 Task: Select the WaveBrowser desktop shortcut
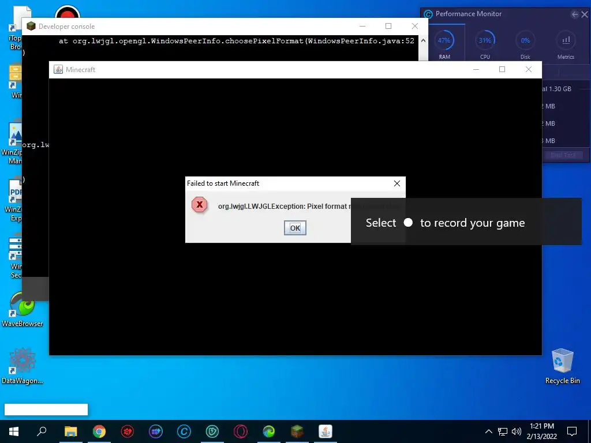point(23,309)
